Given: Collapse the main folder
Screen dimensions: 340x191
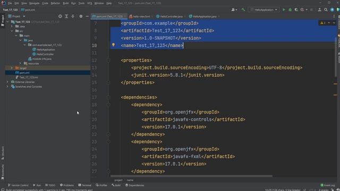Looking at the screenshot, I should pyautogui.click(x=16, y=36).
